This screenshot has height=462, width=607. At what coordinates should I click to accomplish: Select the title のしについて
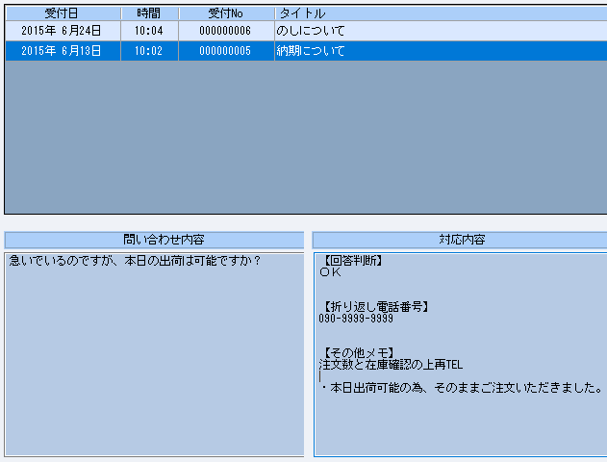311,31
